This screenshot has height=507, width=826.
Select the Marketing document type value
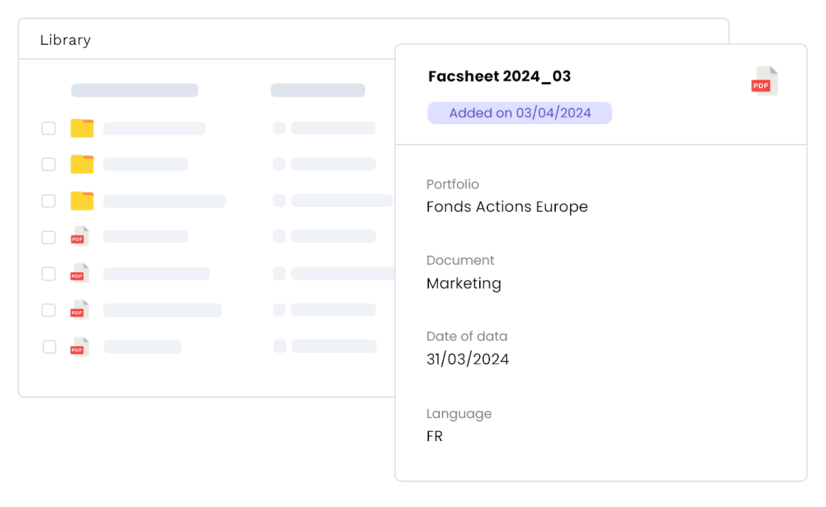(464, 284)
